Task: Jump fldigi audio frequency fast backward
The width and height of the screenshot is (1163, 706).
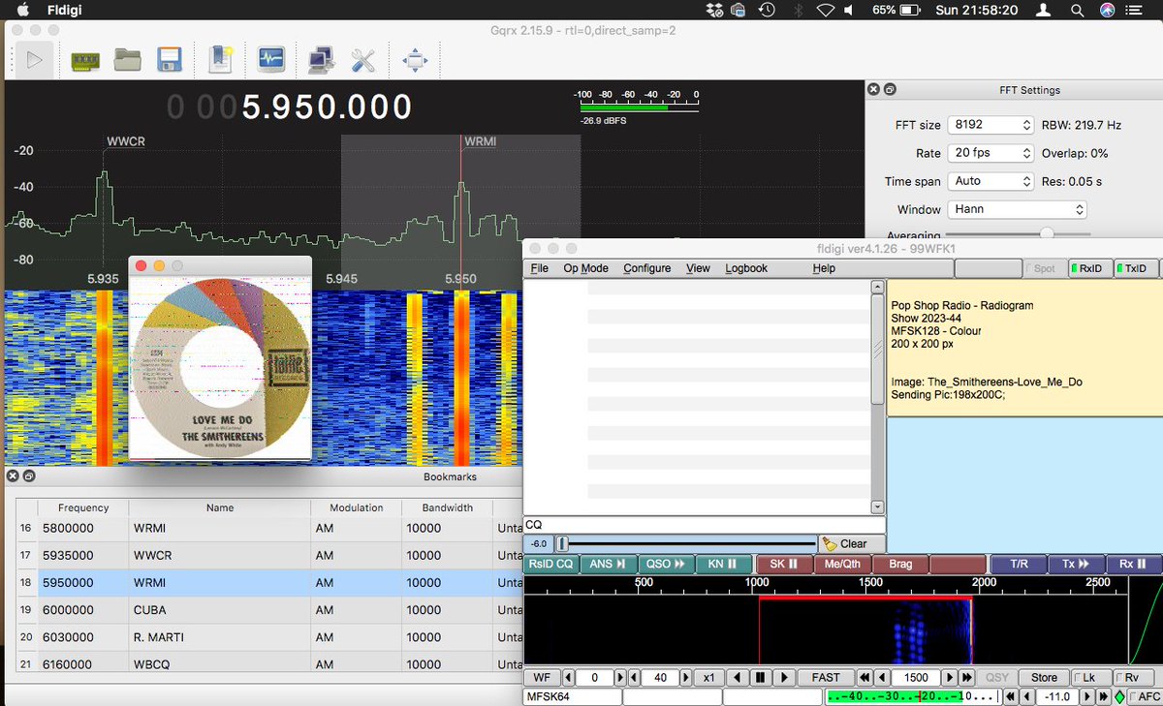Action: tap(864, 678)
